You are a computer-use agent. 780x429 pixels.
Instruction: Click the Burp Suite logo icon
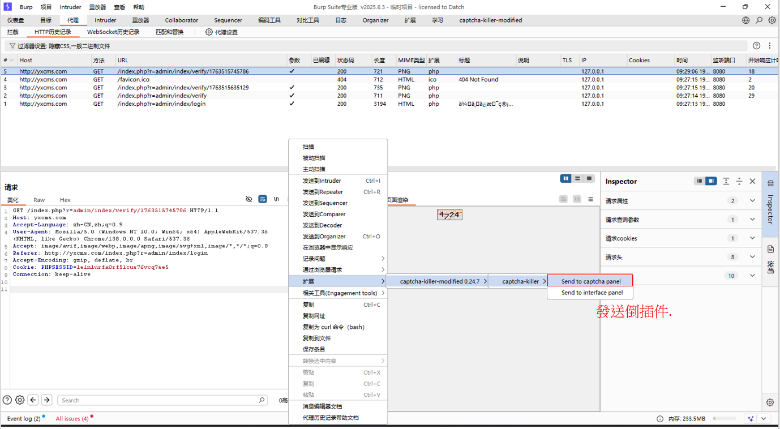click(7, 7)
